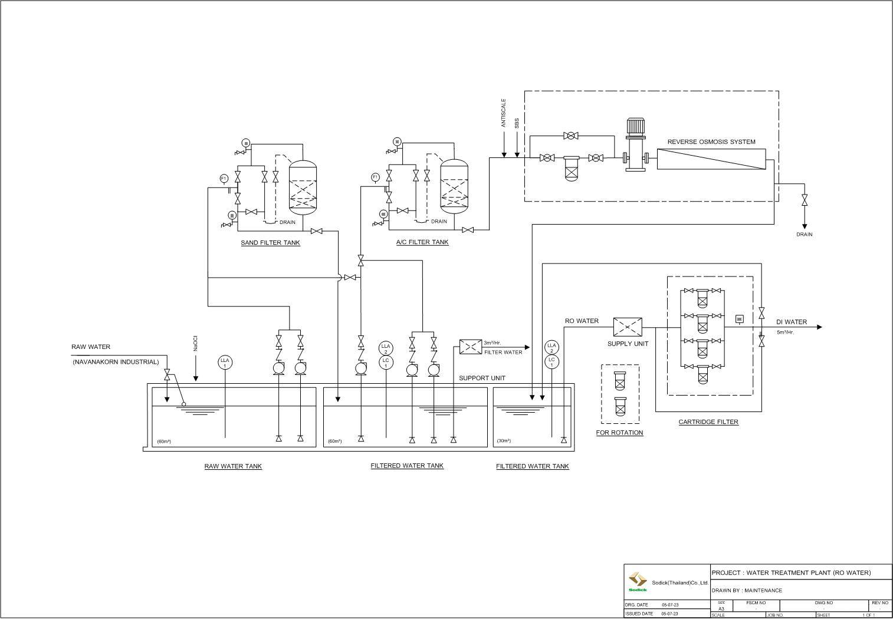Select the pressure gauge on top of the A/C filter piping

[x=398, y=141]
